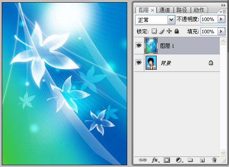Close the 图层 tab

pos(152,10)
